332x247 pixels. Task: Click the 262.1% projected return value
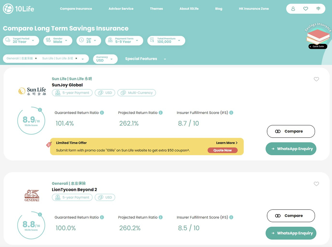point(129,124)
